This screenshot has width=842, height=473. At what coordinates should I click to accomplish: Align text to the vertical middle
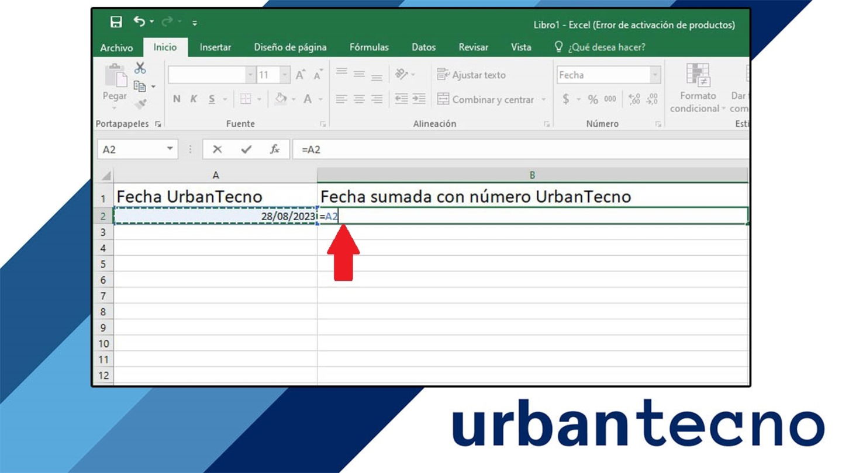(x=359, y=74)
